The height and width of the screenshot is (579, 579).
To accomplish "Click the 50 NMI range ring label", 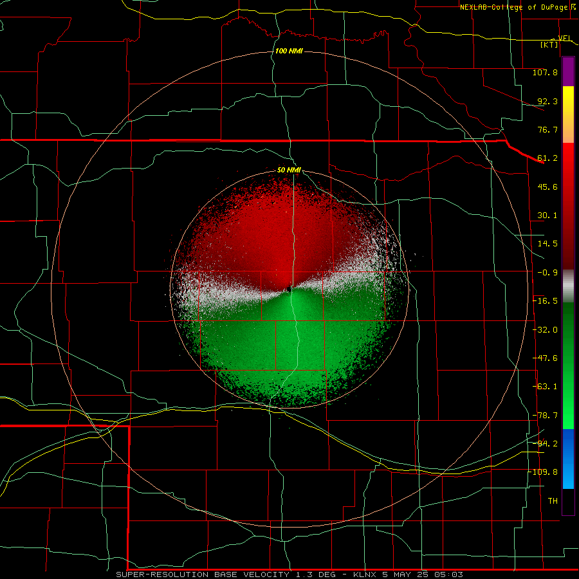I will [x=289, y=170].
